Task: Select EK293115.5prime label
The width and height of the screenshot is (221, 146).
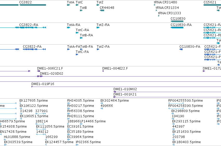Action: [x=186, y=121]
